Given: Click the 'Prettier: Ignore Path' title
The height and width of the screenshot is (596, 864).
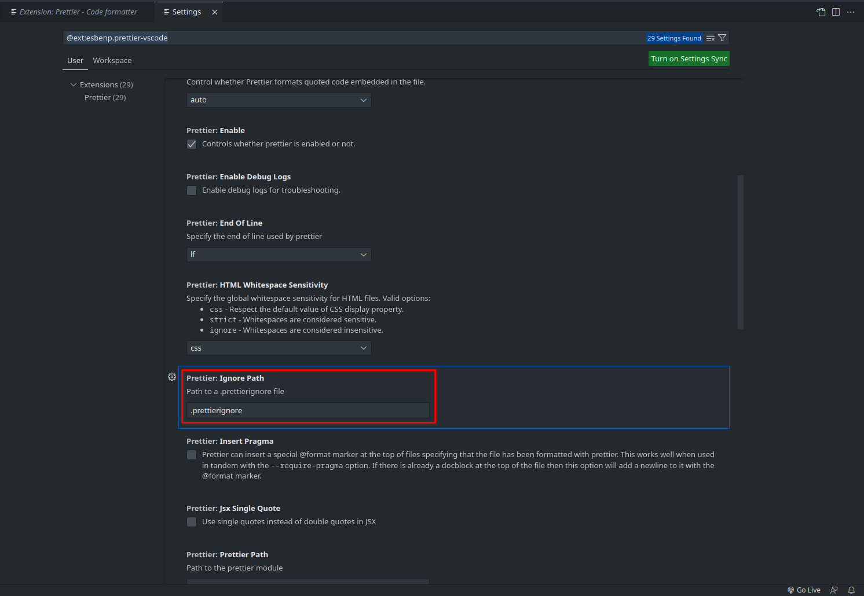Looking at the screenshot, I should [225, 378].
